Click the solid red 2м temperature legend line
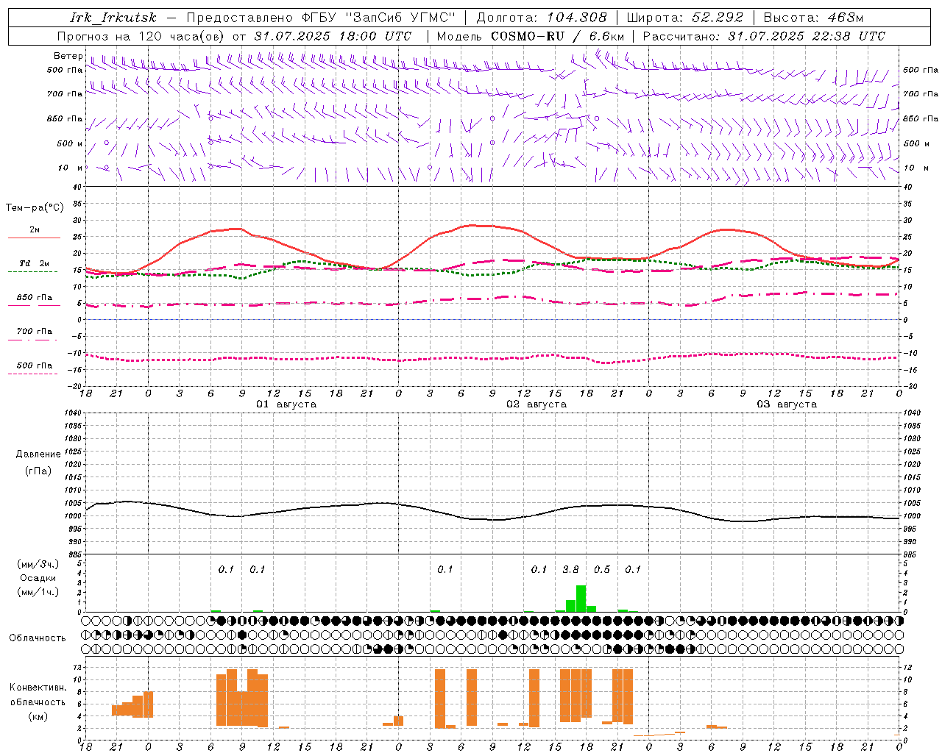The height and width of the screenshot is (753, 942). (34, 238)
